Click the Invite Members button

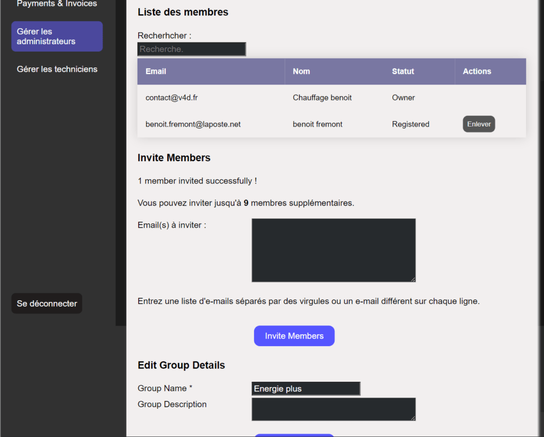294,336
